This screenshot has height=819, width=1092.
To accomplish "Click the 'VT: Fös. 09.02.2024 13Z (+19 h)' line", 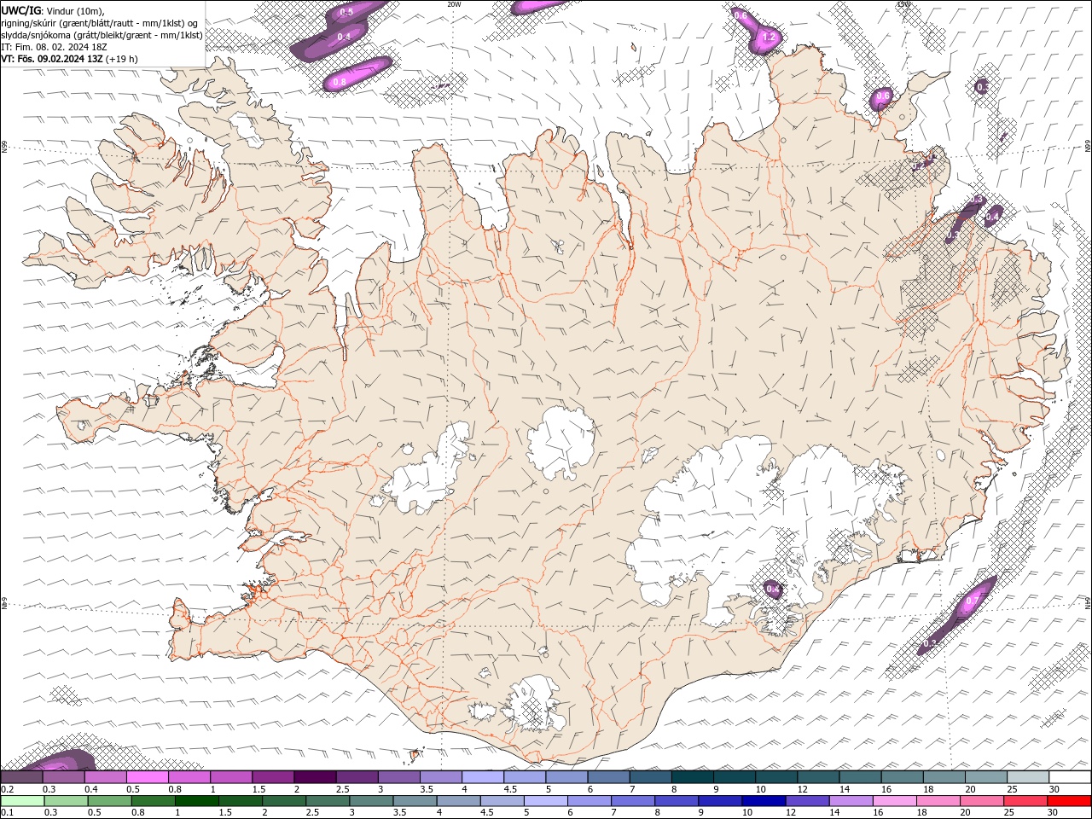I will pyautogui.click(x=70, y=59).
